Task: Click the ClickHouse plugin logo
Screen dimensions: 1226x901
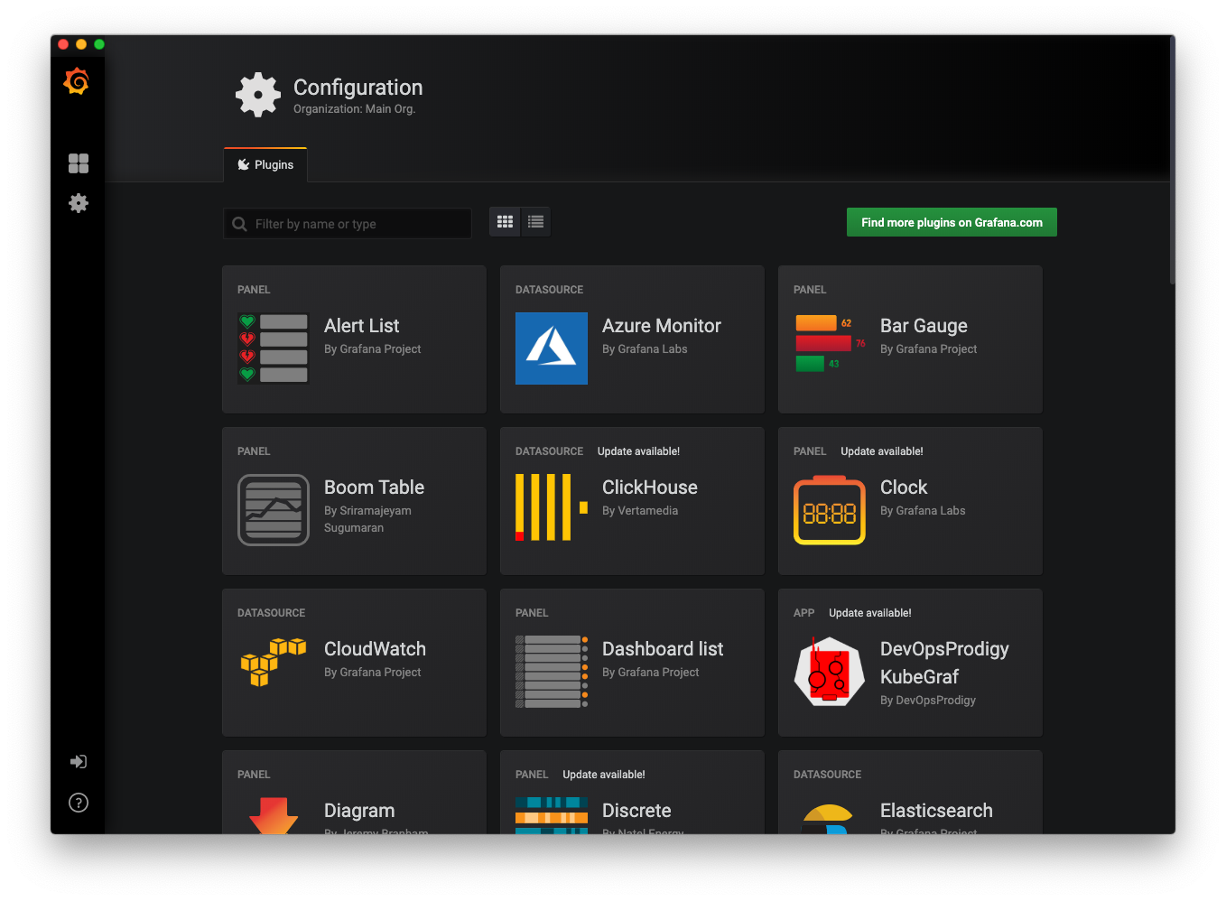Action: click(x=552, y=507)
